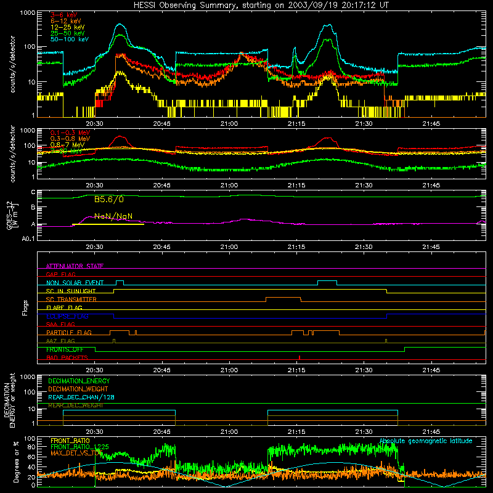Click the 0.8-7 MeV legend label
493x493 pixels.
(67, 145)
